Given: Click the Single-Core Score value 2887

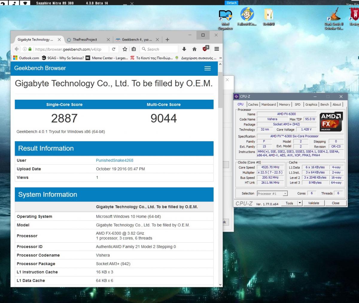Looking at the screenshot, I should (64, 119).
